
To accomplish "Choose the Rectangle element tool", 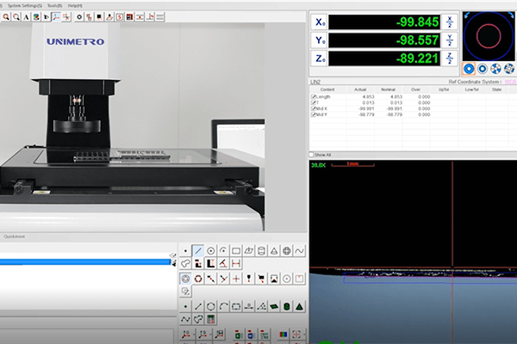I will [x=236, y=250].
